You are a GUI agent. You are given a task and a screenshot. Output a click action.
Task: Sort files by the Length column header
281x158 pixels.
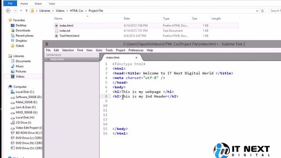click(216, 18)
